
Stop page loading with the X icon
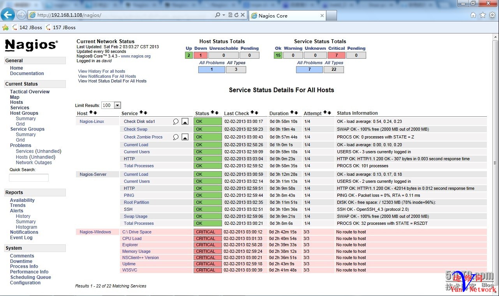[243, 15]
